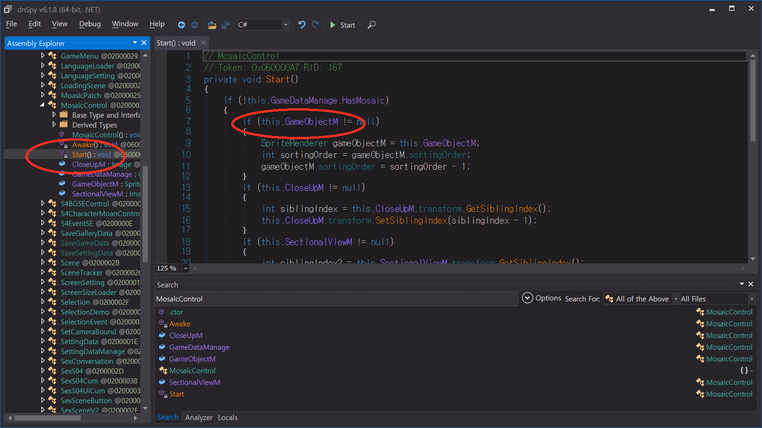Viewport: 762px width, 428px height.
Task: Click the Undo icon in toolbar
Action: pos(302,25)
